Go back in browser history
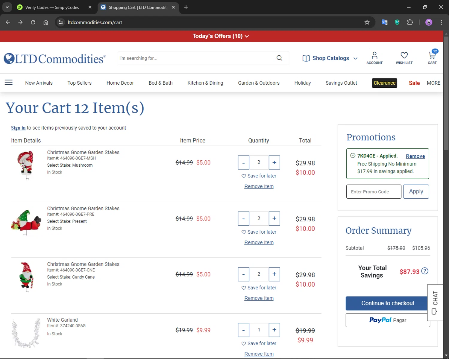This screenshot has height=359, width=449. (x=8, y=22)
